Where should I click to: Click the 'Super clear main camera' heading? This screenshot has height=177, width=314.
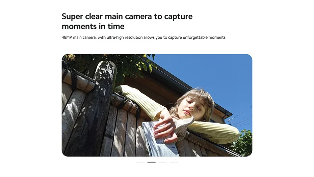coord(127,21)
